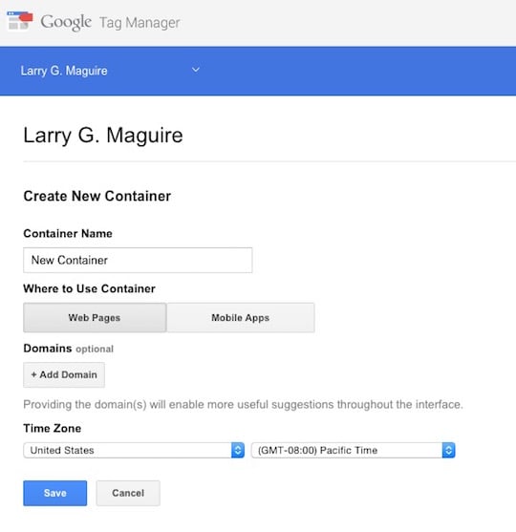Select the Mobile Apps container option
The height and width of the screenshot is (532, 516).
(x=241, y=317)
